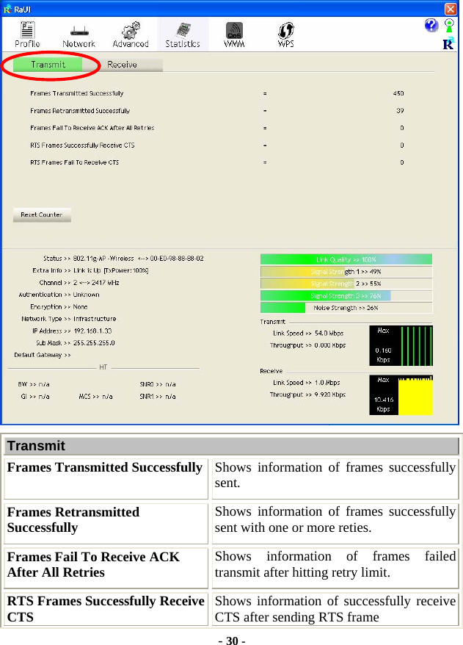The image size is (463, 645).
Task: Click RTS Frames Successfully Receive CTS label
Action: click(x=82, y=145)
